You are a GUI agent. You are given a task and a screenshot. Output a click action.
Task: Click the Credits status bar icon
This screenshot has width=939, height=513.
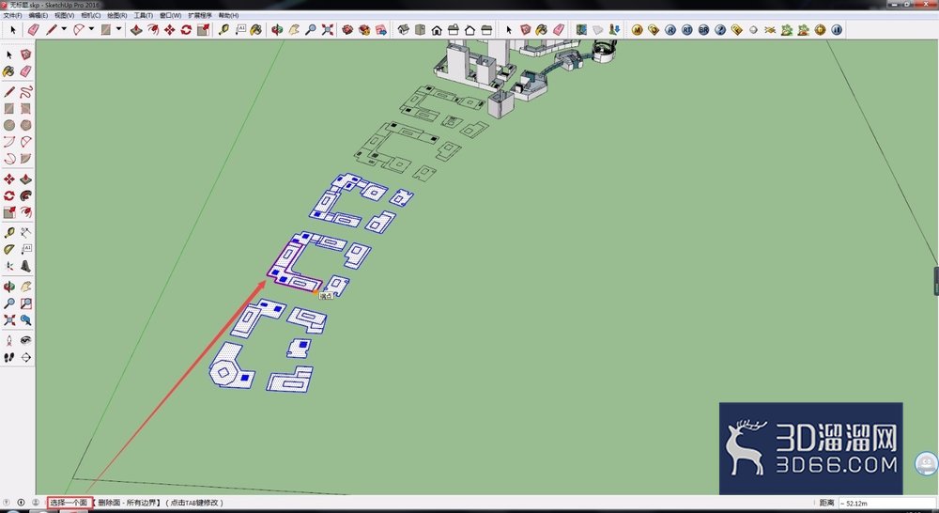pos(21,503)
